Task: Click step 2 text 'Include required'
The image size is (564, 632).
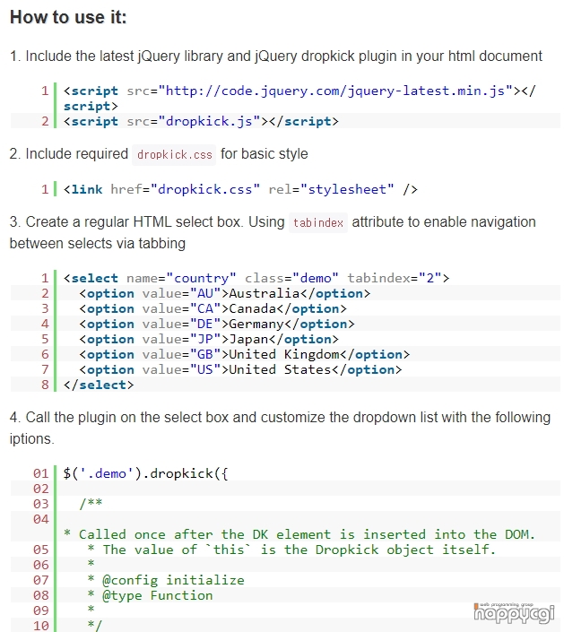Action: [69, 154]
